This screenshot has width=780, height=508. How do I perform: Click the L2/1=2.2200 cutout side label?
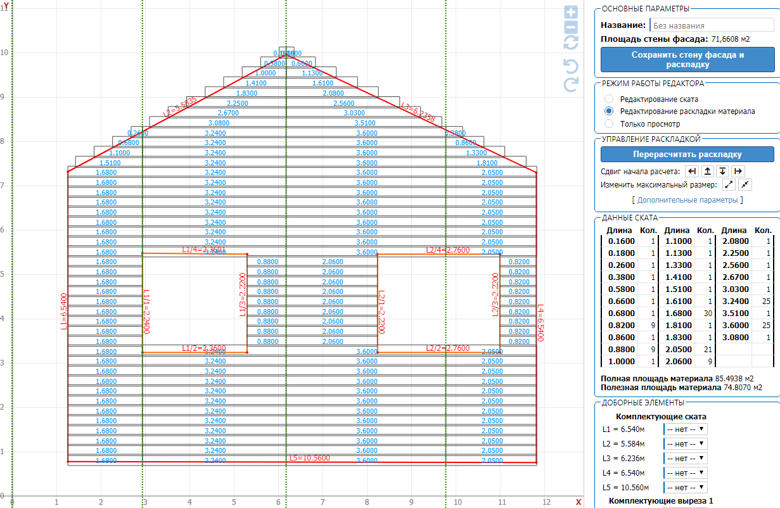click(x=382, y=312)
